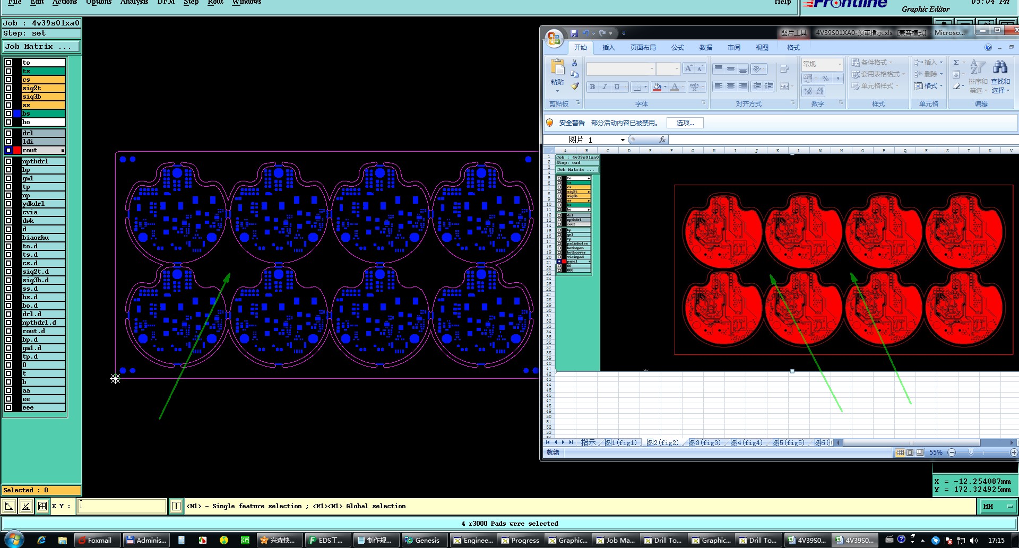This screenshot has width=1019, height=548.
Task: Click the center alignment icon
Action: pyautogui.click(x=730, y=86)
